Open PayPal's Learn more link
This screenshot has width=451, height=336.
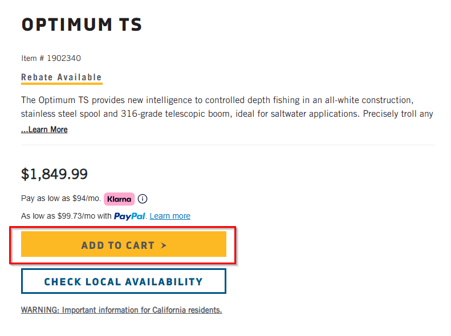(170, 216)
